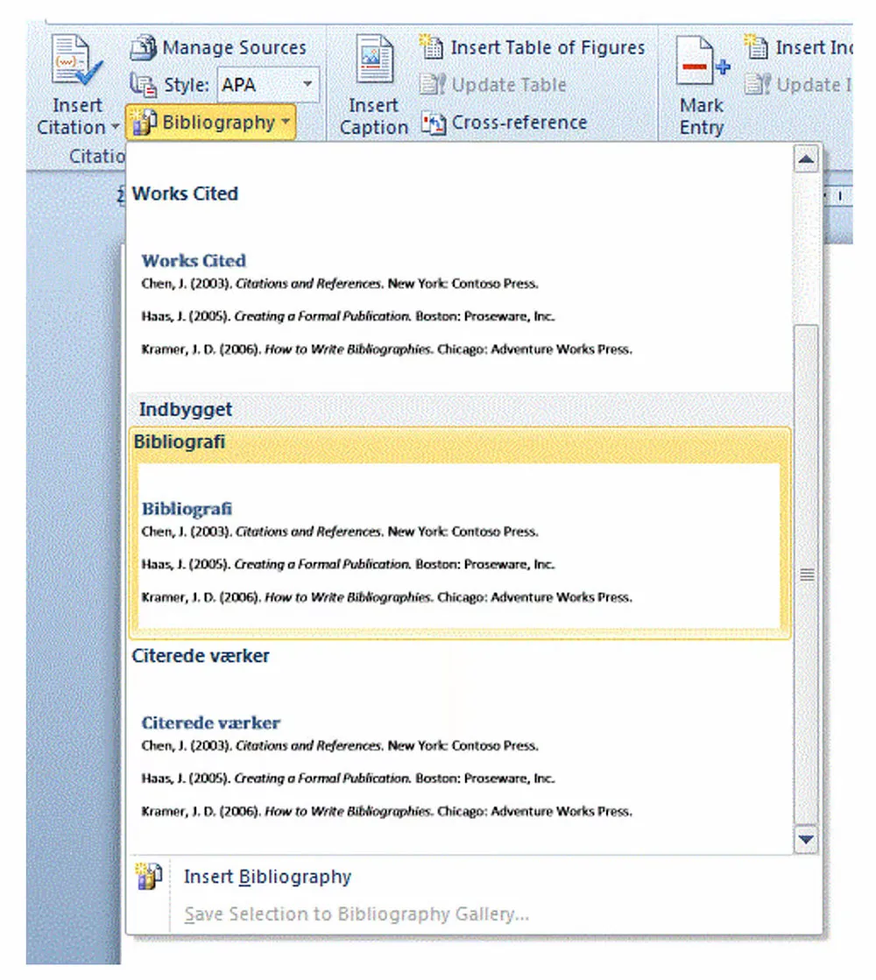Open Manage Sources

218,47
